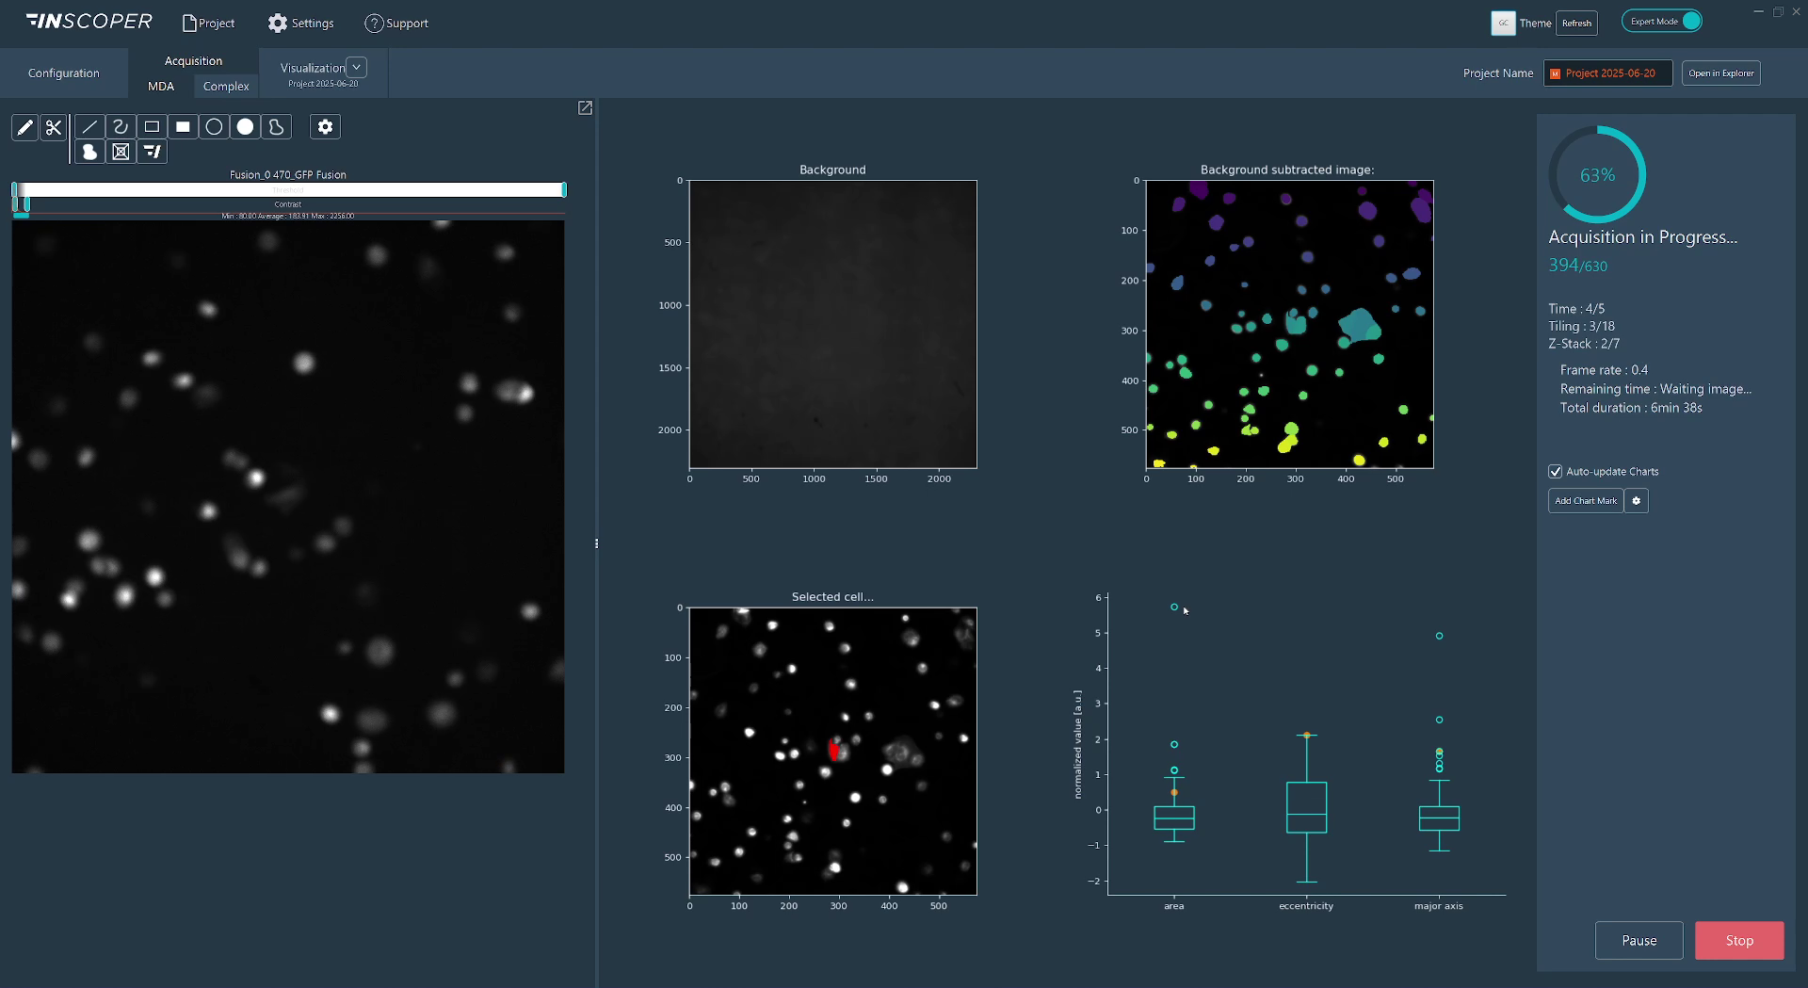Select the pencil draw tool
The image size is (1808, 988).
coord(25,127)
